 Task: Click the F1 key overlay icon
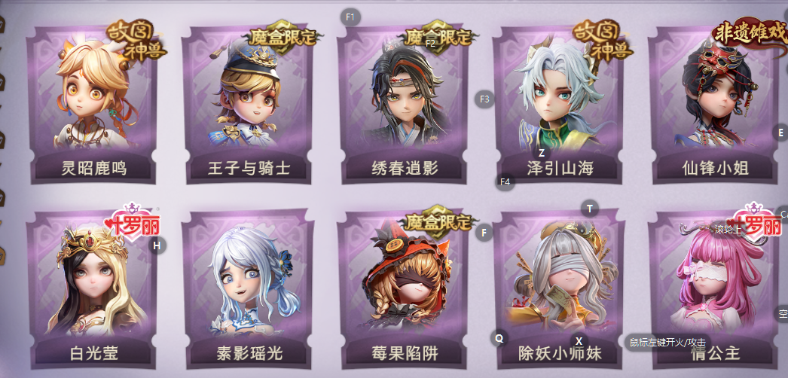click(x=350, y=17)
